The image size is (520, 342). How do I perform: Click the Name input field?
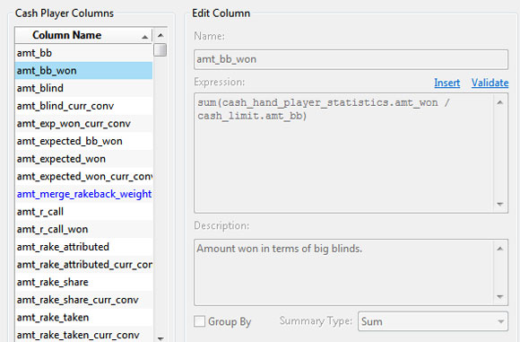tap(351, 59)
